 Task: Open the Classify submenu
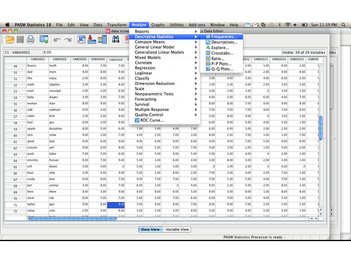coord(165,78)
